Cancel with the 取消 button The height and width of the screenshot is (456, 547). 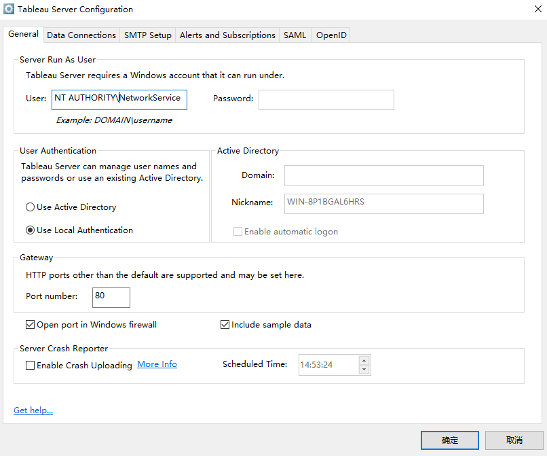[514, 440]
